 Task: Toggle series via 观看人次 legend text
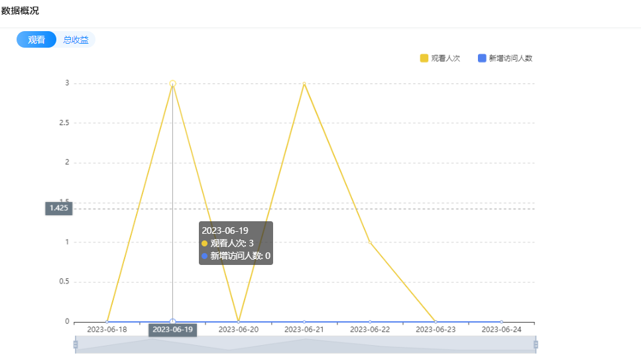point(445,58)
